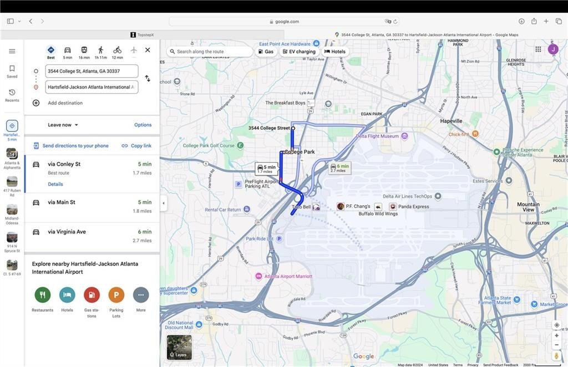Edit the 3544 College St starting point field
The height and width of the screenshot is (367, 568).
92,71
